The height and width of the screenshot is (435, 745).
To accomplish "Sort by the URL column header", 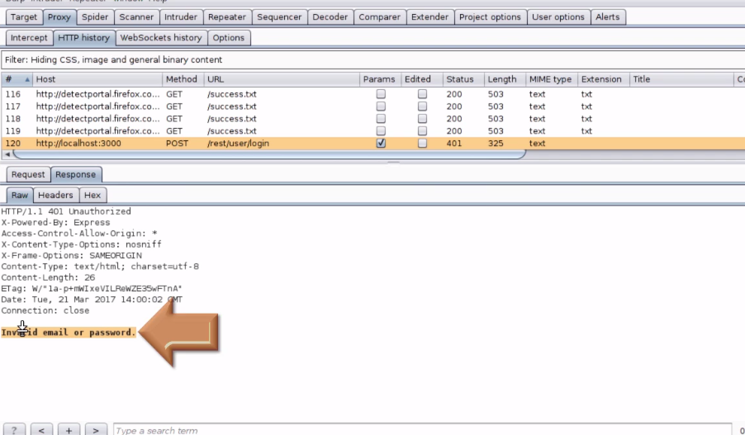I will pos(282,79).
